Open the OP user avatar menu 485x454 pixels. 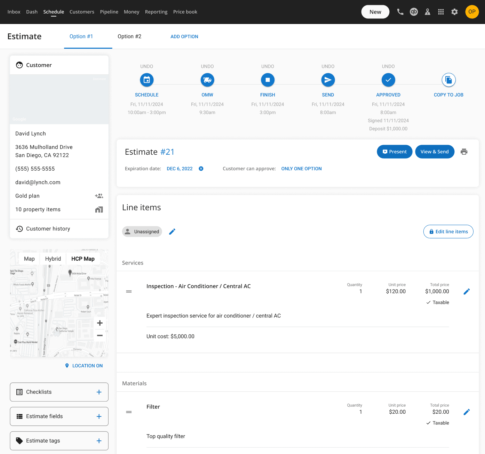click(x=472, y=12)
